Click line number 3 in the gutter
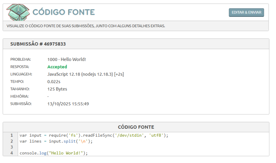 (12, 147)
